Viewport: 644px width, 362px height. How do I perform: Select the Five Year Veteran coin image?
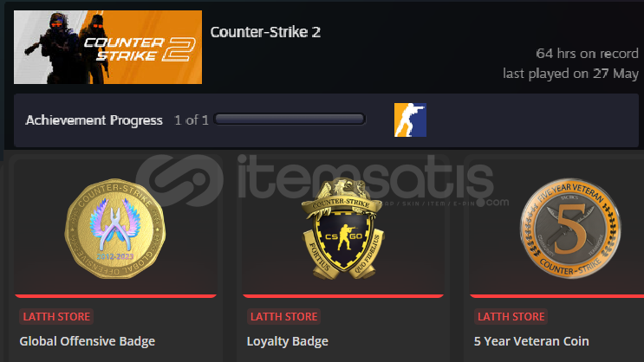tap(570, 229)
